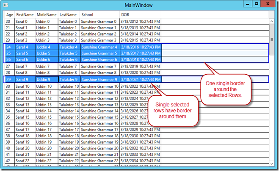Click the cell '3/18/2018 10:27:43 PM'
The image size is (279, 171).
(x=141, y=60)
